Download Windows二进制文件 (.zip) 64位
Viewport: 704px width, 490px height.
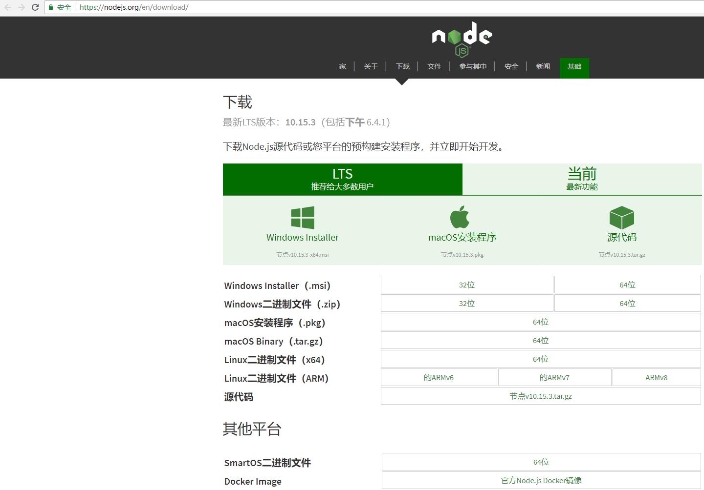tap(628, 304)
